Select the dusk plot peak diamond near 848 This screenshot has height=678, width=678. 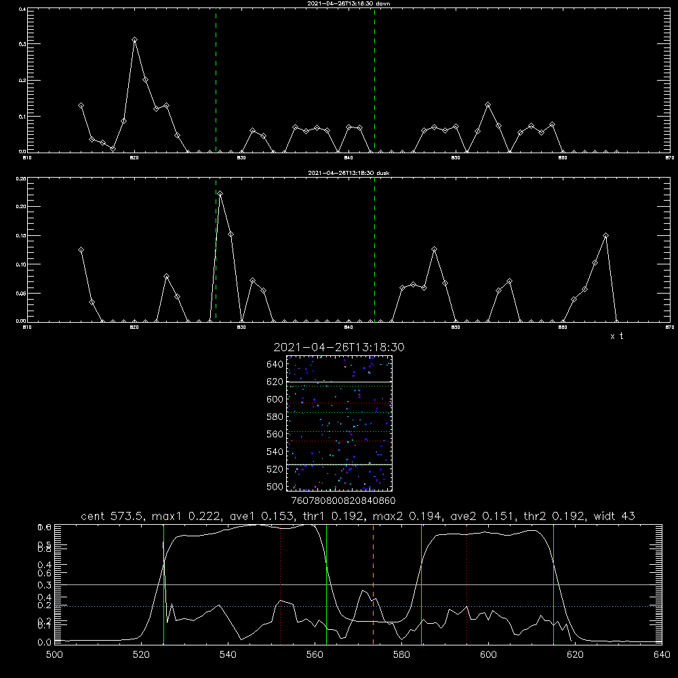(x=434, y=249)
